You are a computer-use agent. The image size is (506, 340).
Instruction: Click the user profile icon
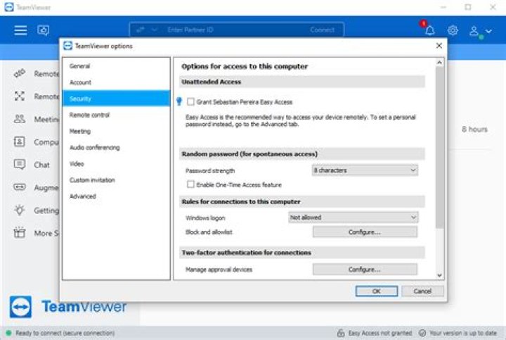click(474, 31)
